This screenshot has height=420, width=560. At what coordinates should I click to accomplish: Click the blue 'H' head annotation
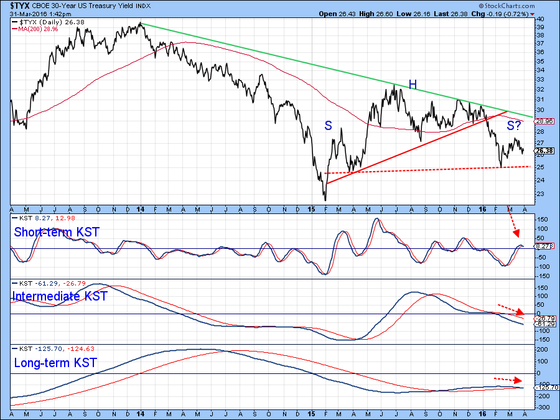click(x=412, y=84)
